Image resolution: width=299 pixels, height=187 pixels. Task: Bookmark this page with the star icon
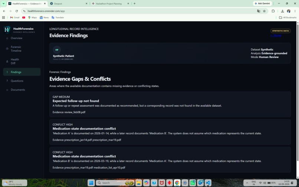click(264, 11)
